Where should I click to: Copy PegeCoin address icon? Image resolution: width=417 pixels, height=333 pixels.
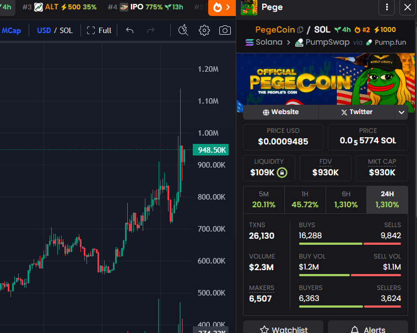point(300,30)
